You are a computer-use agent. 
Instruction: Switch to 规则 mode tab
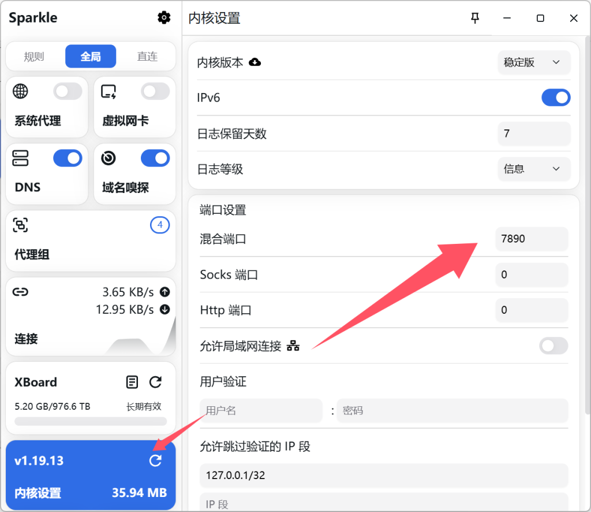tap(34, 57)
